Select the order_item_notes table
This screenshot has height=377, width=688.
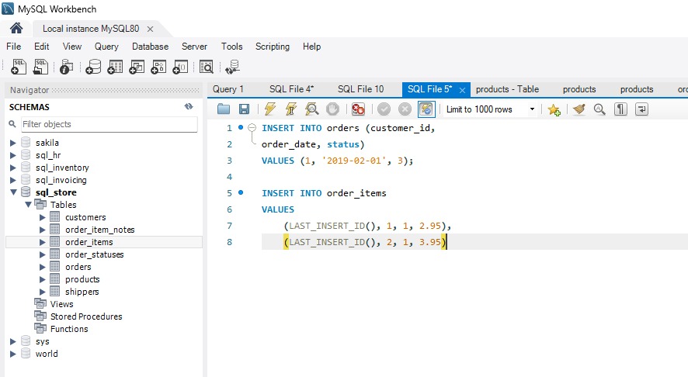[x=99, y=230]
